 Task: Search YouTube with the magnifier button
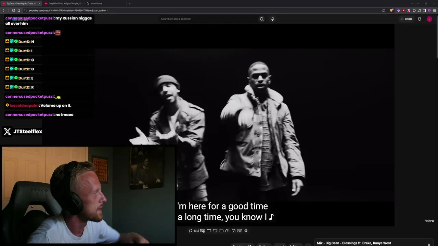262,19
